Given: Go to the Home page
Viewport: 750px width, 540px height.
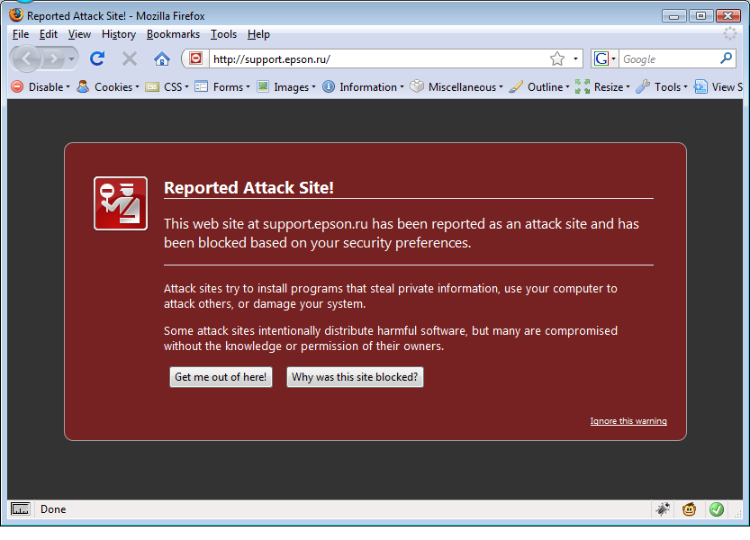Looking at the screenshot, I should coord(162,58).
